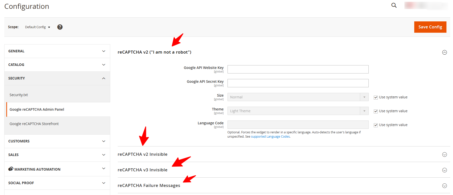Screen dimensions: 453x195
Task: Collapse the Security settings section
Action: pyautogui.click(x=57, y=78)
